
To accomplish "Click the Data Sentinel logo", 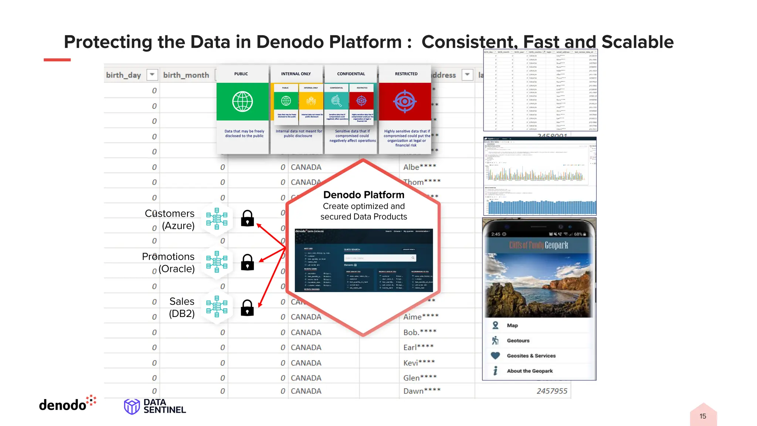I will (155, 406).
